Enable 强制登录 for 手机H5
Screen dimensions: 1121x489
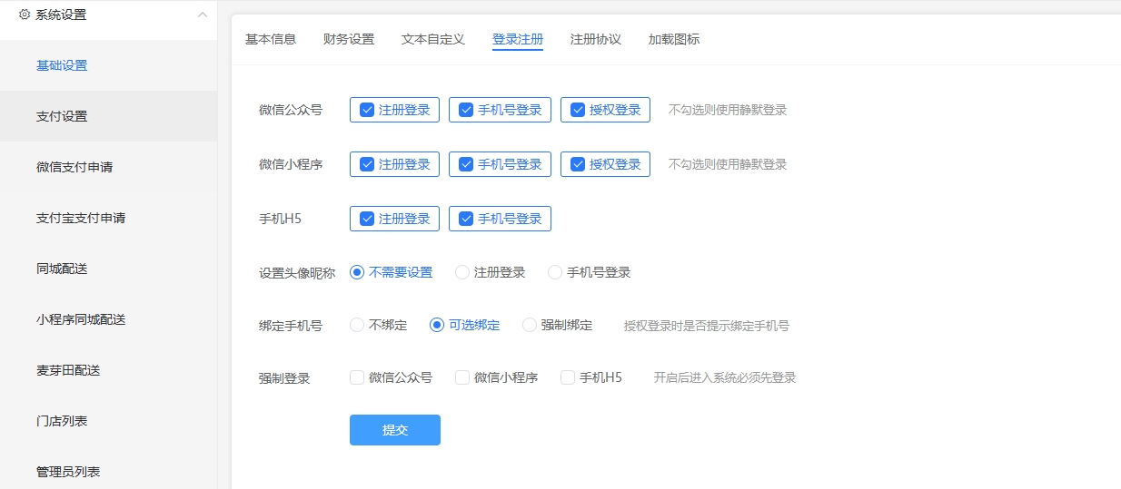point(568,377)
